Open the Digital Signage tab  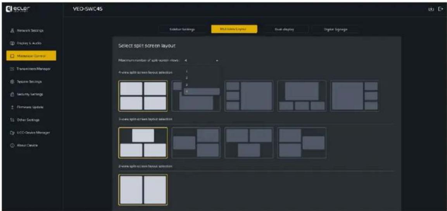point(335,29)
